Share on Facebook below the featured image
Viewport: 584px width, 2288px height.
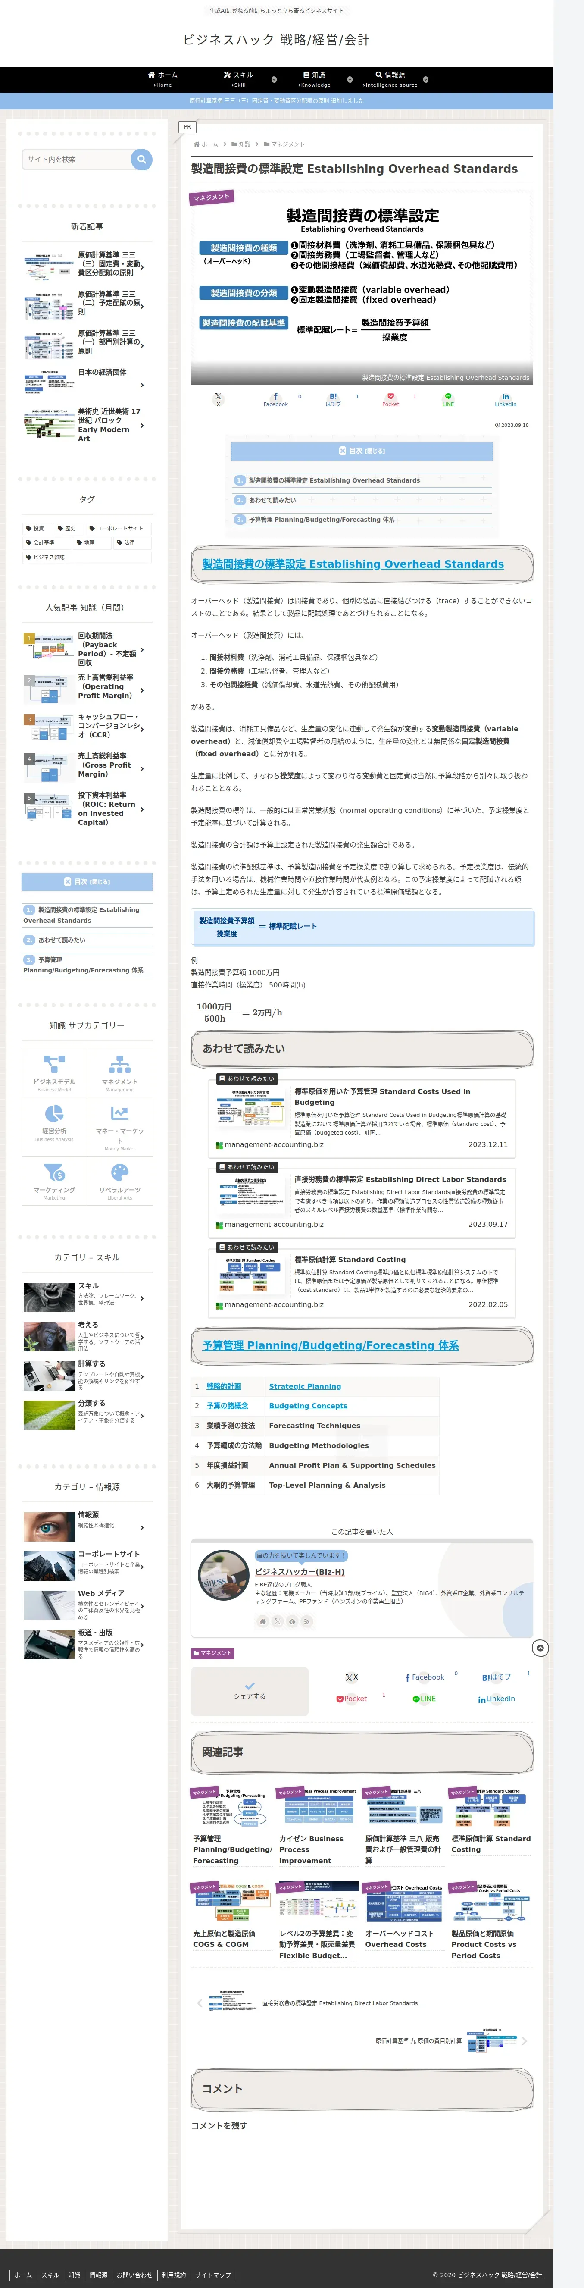tap(275, 400)
